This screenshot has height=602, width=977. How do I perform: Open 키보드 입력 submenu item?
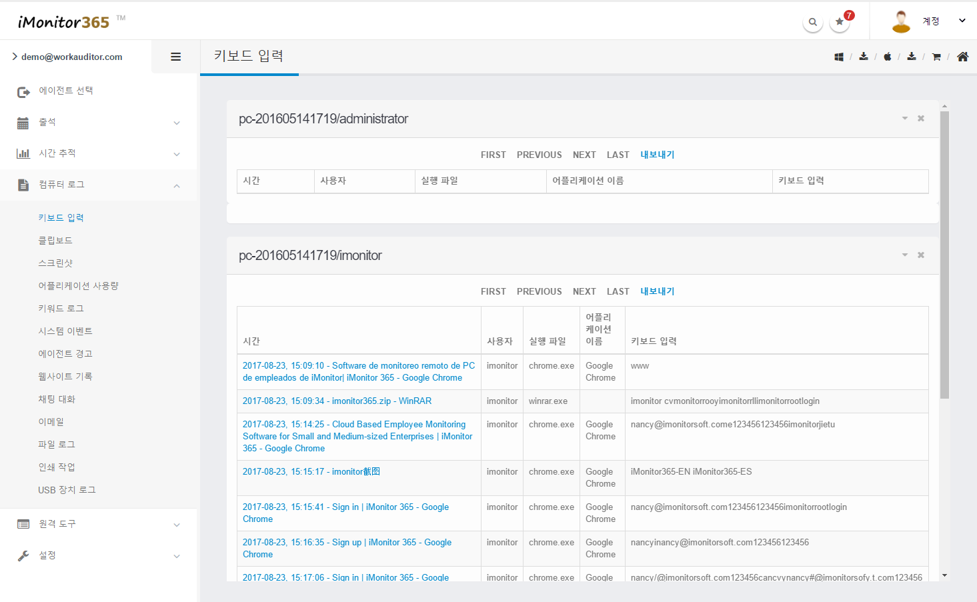(61, 218)
